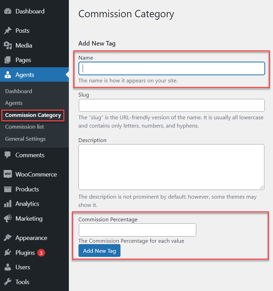Open the Commission list submenu

pos(24,127)
